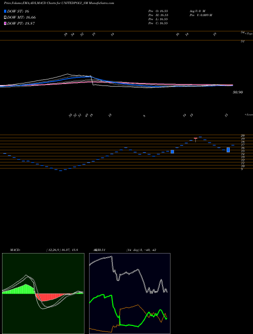Open the MACD histogram chart panel
Viewport: 253px width, 334px height.
[43, 294]
